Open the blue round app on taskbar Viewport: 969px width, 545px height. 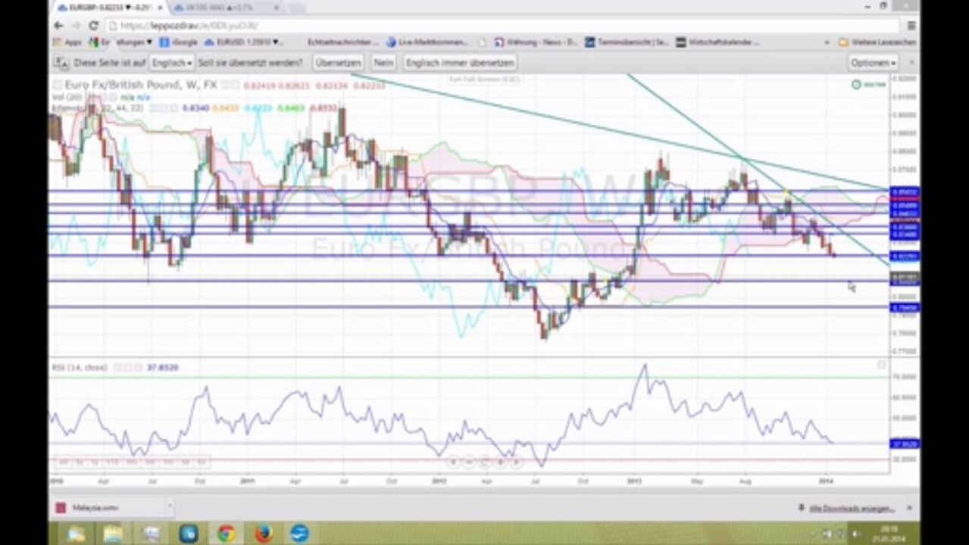tap(300, 534)
